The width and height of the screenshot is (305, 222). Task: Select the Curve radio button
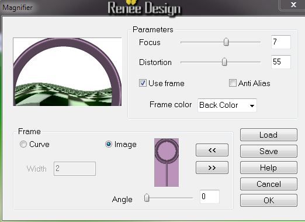click(x=23, y=144)
